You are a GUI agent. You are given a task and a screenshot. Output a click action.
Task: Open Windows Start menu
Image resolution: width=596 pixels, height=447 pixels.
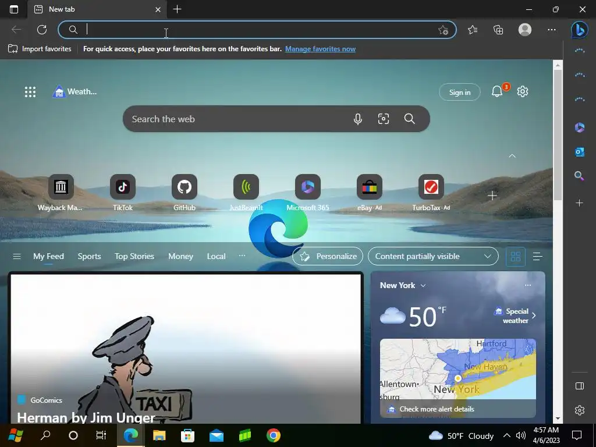click(x=16, y=435)
